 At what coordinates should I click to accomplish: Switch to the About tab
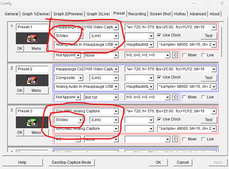pyautogui.click(x=214, y=14)
